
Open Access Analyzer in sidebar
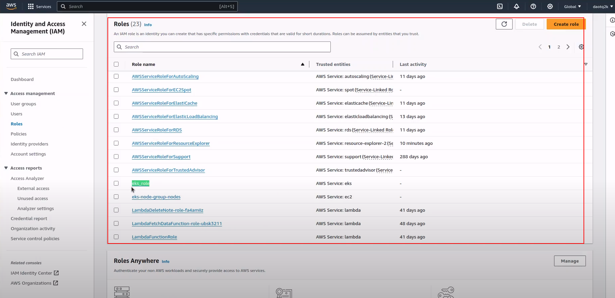pyautogui.click(x=27, y=178)
